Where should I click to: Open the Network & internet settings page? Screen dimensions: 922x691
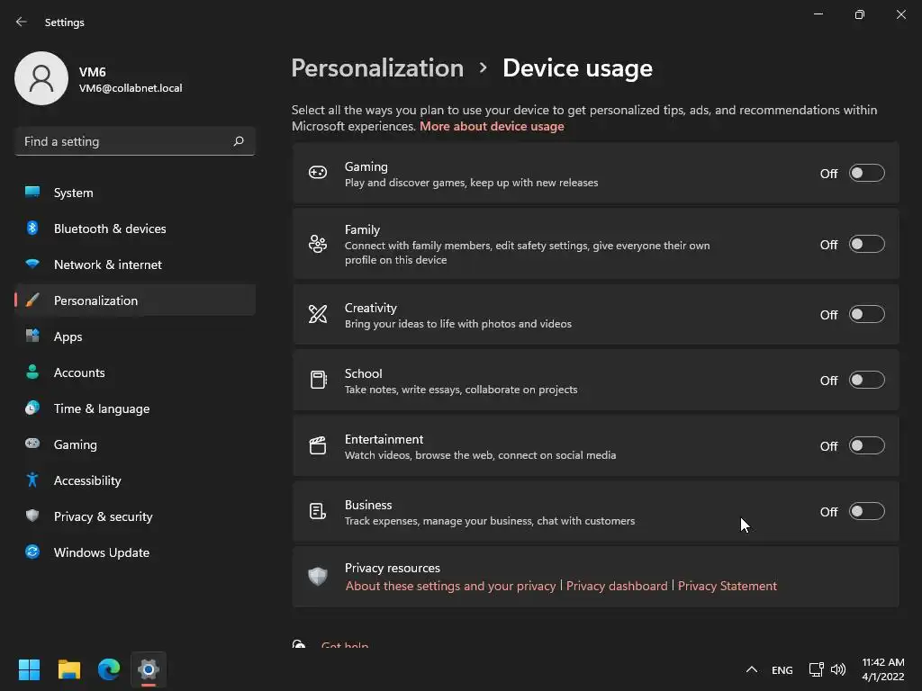click(x=108, y=265)
